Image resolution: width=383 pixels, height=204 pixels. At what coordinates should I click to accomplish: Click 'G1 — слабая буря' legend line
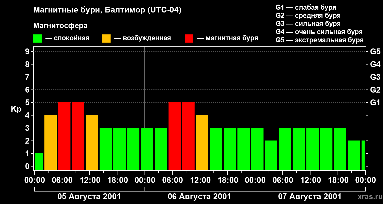coord(306,7)
